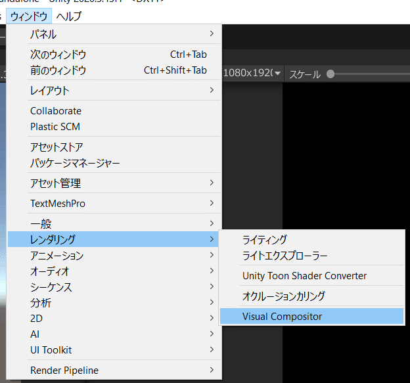Screen dimensions: 410x383
Task: Expand the 一般 submenu
Action: point(114,223)
